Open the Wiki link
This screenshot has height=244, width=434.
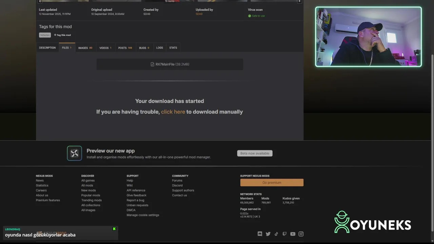130,185
